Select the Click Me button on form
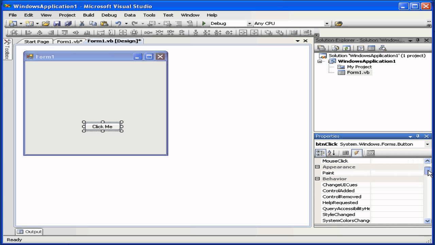Viewport: 435px width, 245px height. [102, 127]
